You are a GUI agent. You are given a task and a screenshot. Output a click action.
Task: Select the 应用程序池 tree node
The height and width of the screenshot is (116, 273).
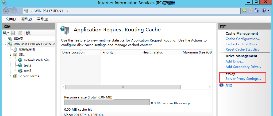point(27,49)
